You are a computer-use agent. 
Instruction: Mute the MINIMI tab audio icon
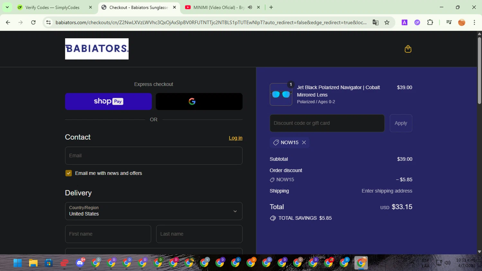[250, 7]
